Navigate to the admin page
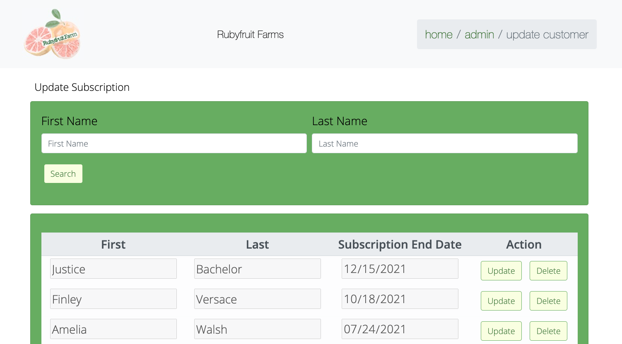Image resolution: width=622 pixels, height=344 pixels. pyautogui.click(x=479, y=34)
